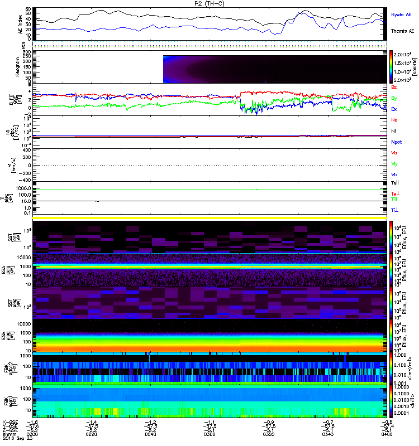The height and width of the screenshot is (446, 419).
Task: Click the green By legend label
Action: pyautogui.click(x=394, y=99)
